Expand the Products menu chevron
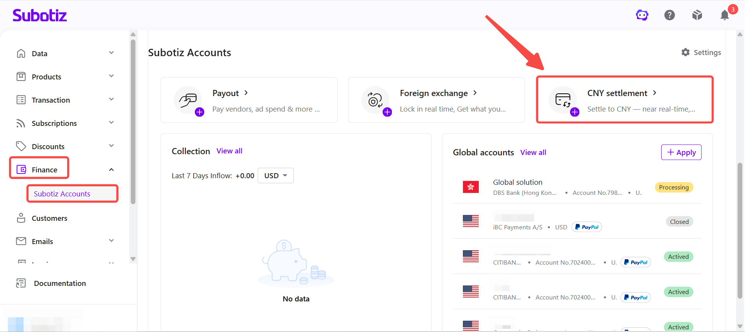745x332 pixels. 111,76
